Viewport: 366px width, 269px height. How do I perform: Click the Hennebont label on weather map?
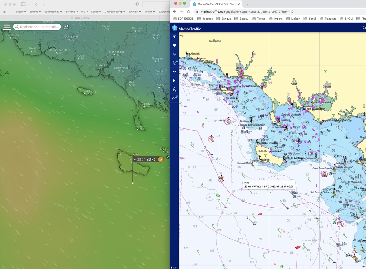tap(117, 52)
